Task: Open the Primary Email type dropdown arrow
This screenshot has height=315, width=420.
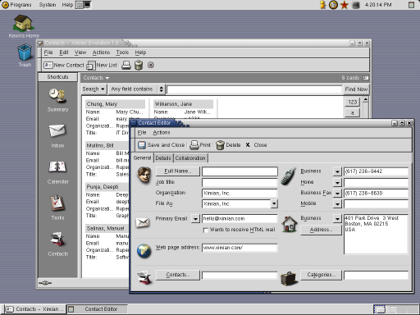Action: coord(195,219)
